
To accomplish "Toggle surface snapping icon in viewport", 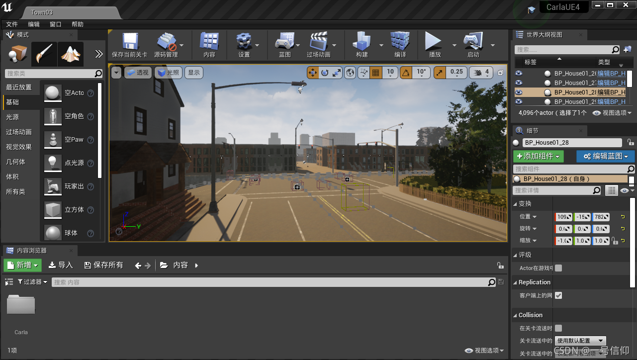I will click(364, 73).
